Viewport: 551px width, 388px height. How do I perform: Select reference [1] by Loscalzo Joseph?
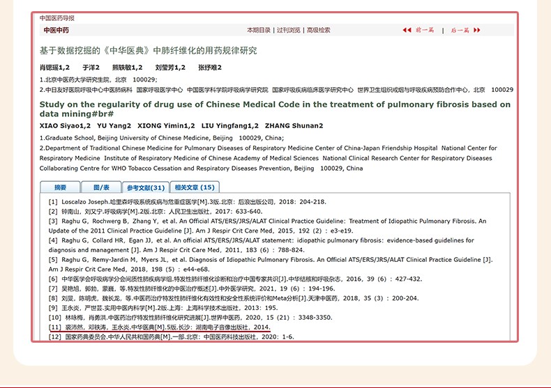coord(187,202)
